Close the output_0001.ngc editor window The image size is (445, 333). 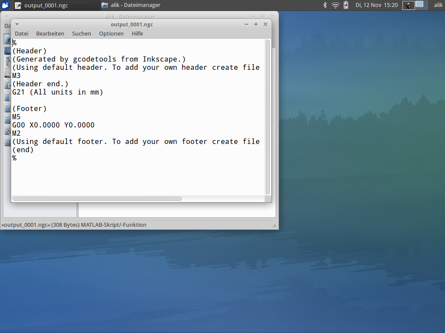pos(266,24)
